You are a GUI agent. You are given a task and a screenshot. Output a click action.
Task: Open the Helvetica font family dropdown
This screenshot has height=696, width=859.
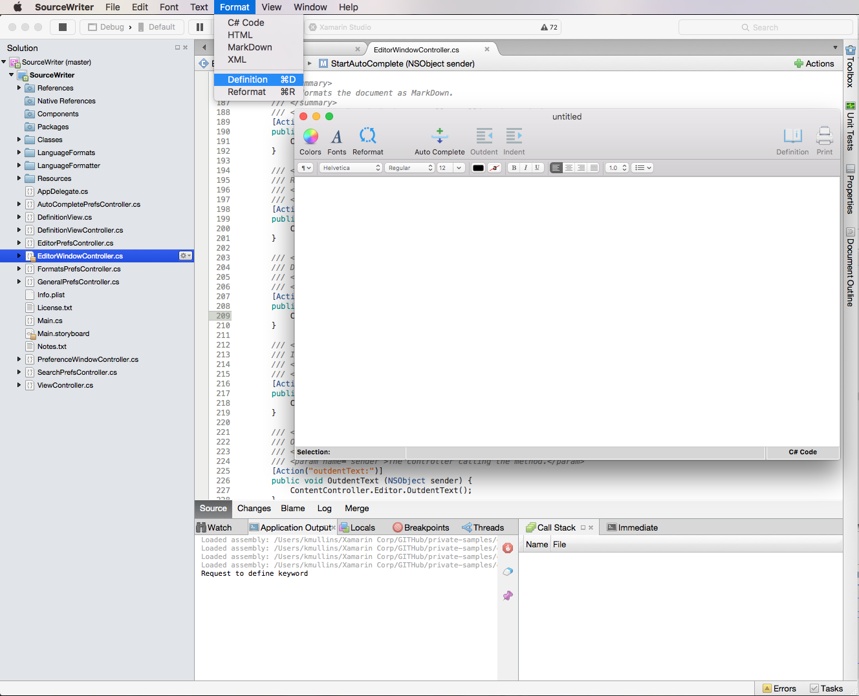pyautogui.click(x=351, y=168)
